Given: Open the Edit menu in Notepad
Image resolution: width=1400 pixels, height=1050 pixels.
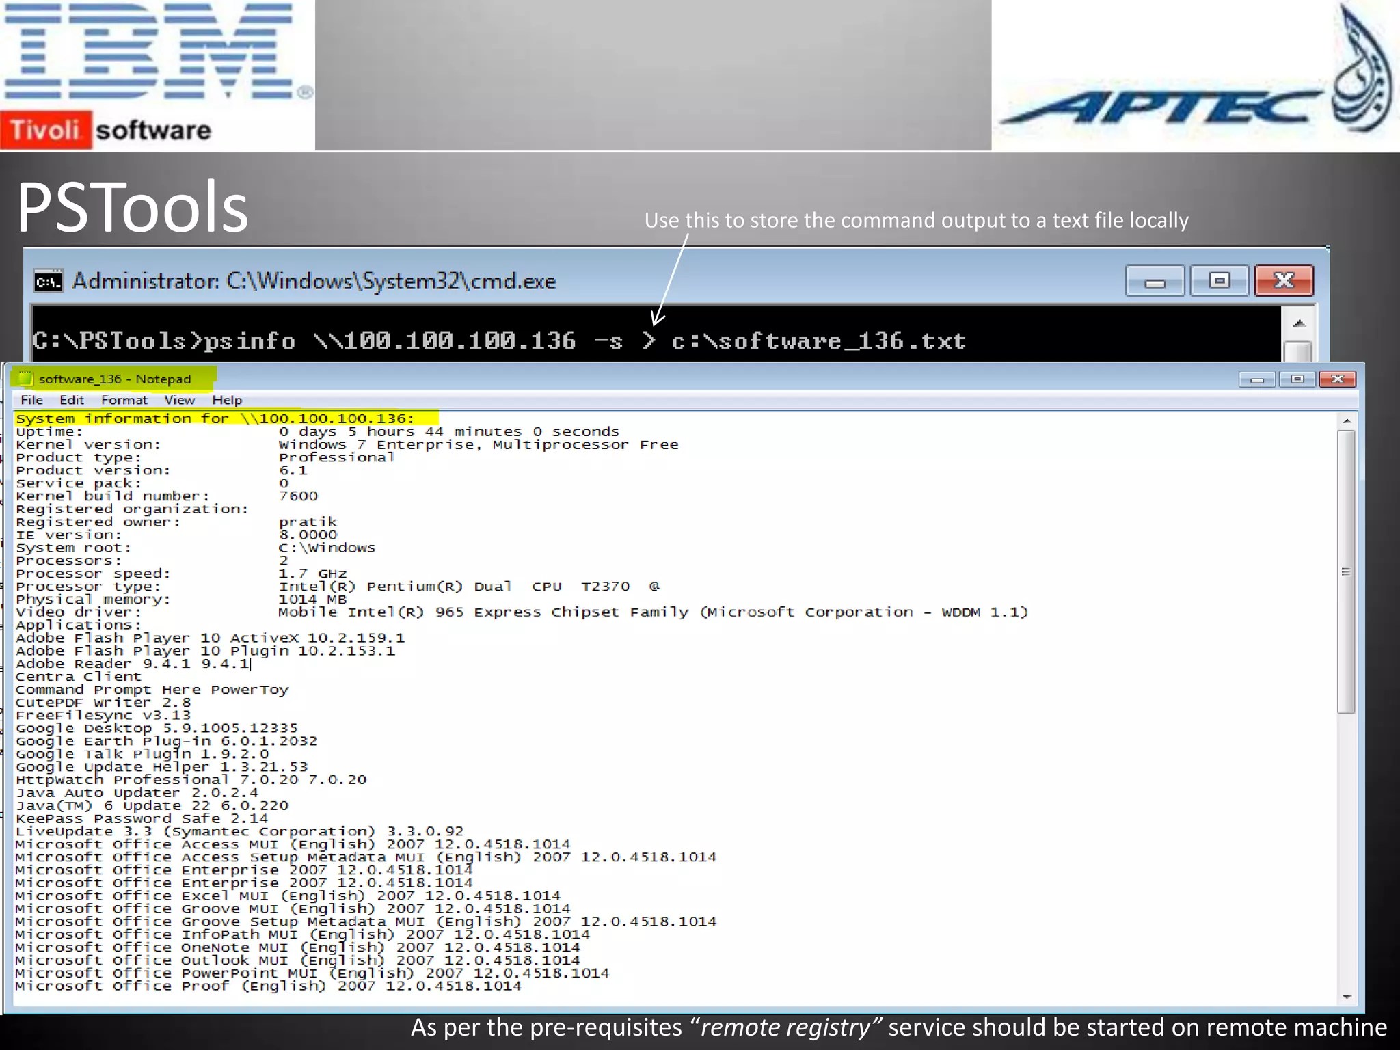Looking at the screenshot, I should coord(71,400).
